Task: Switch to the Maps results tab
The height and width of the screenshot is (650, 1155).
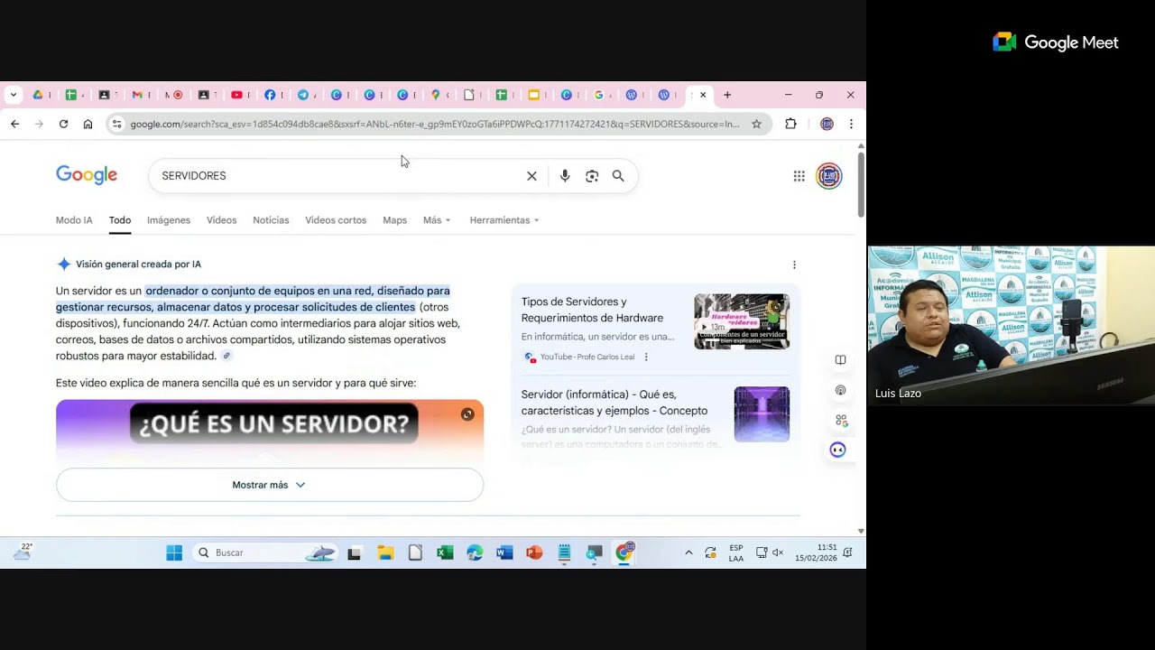Action: (x=394, y=220)
